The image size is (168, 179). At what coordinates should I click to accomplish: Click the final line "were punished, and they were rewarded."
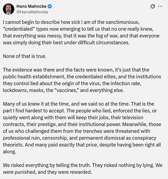(47, 172)
